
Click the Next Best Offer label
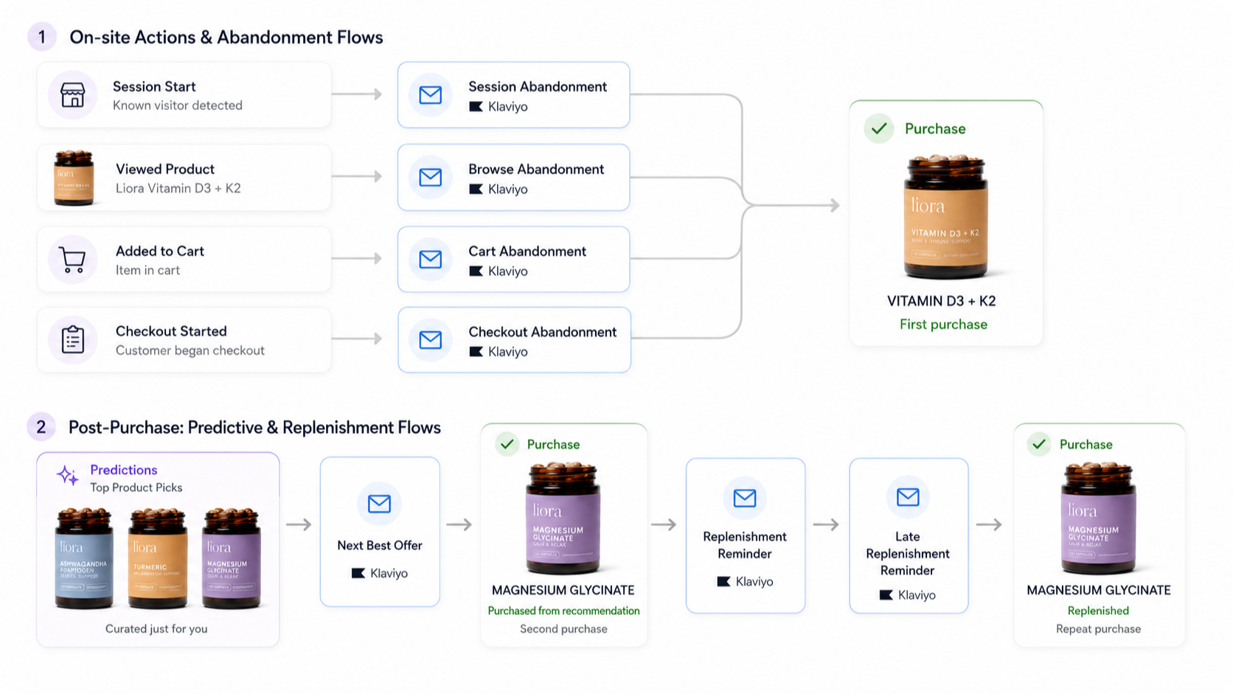[x=380, y=545]
